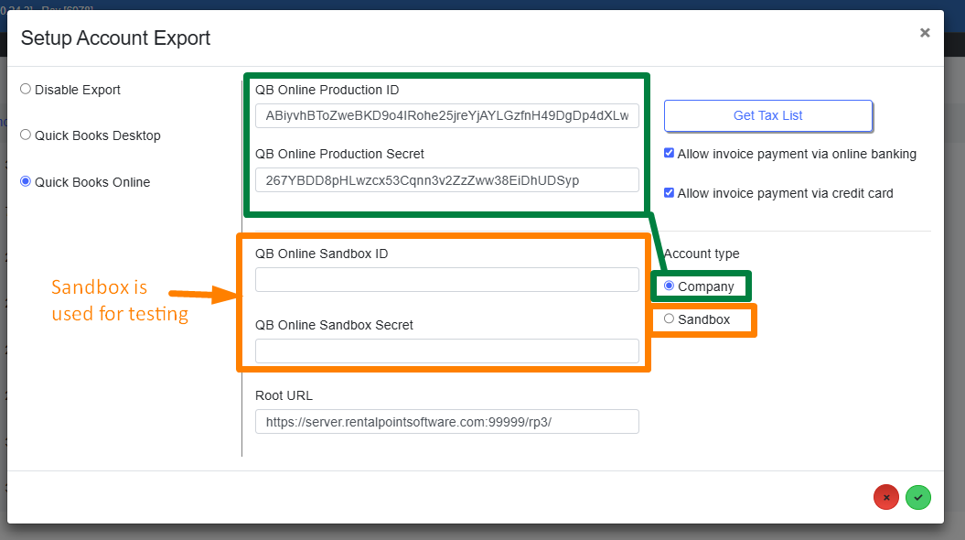
Task: Select Quick Books Online export
Action: pos(26,181)
